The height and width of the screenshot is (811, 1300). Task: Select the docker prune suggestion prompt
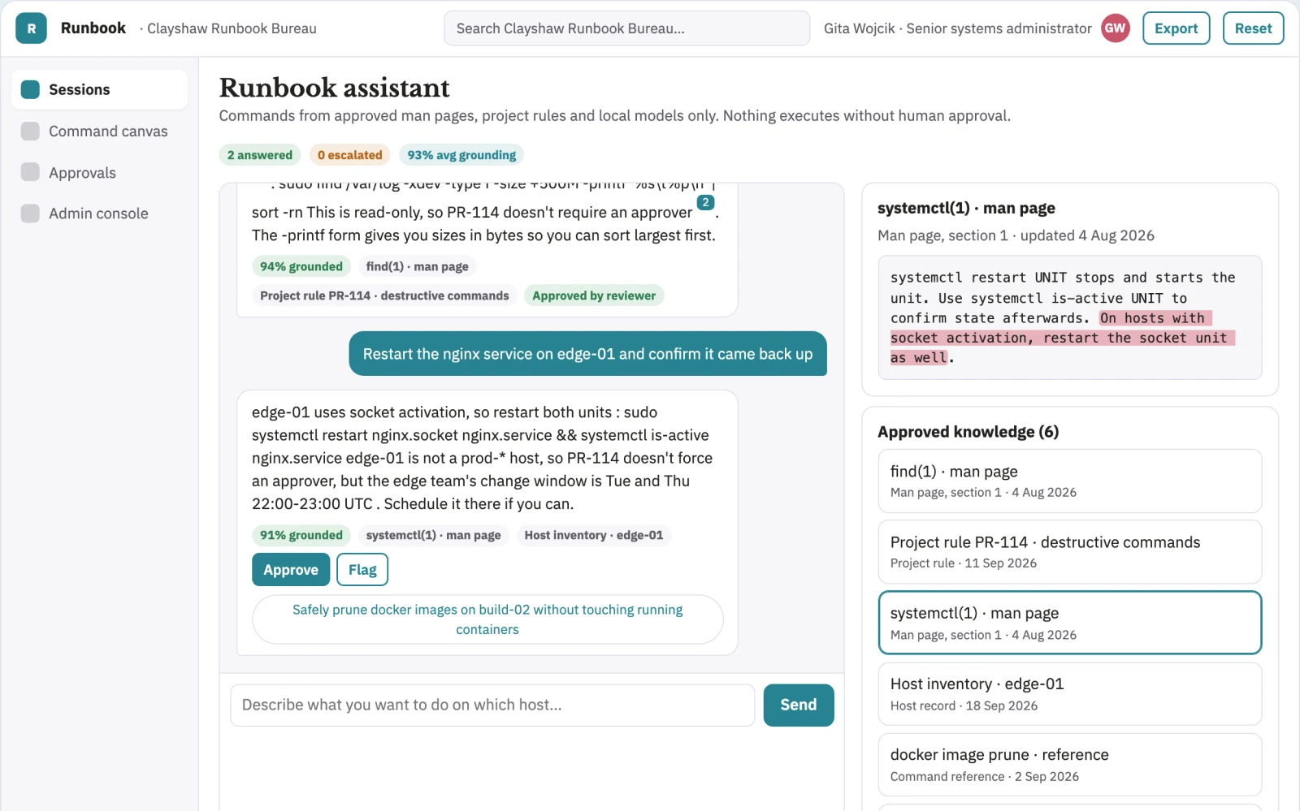click(487, 619)
